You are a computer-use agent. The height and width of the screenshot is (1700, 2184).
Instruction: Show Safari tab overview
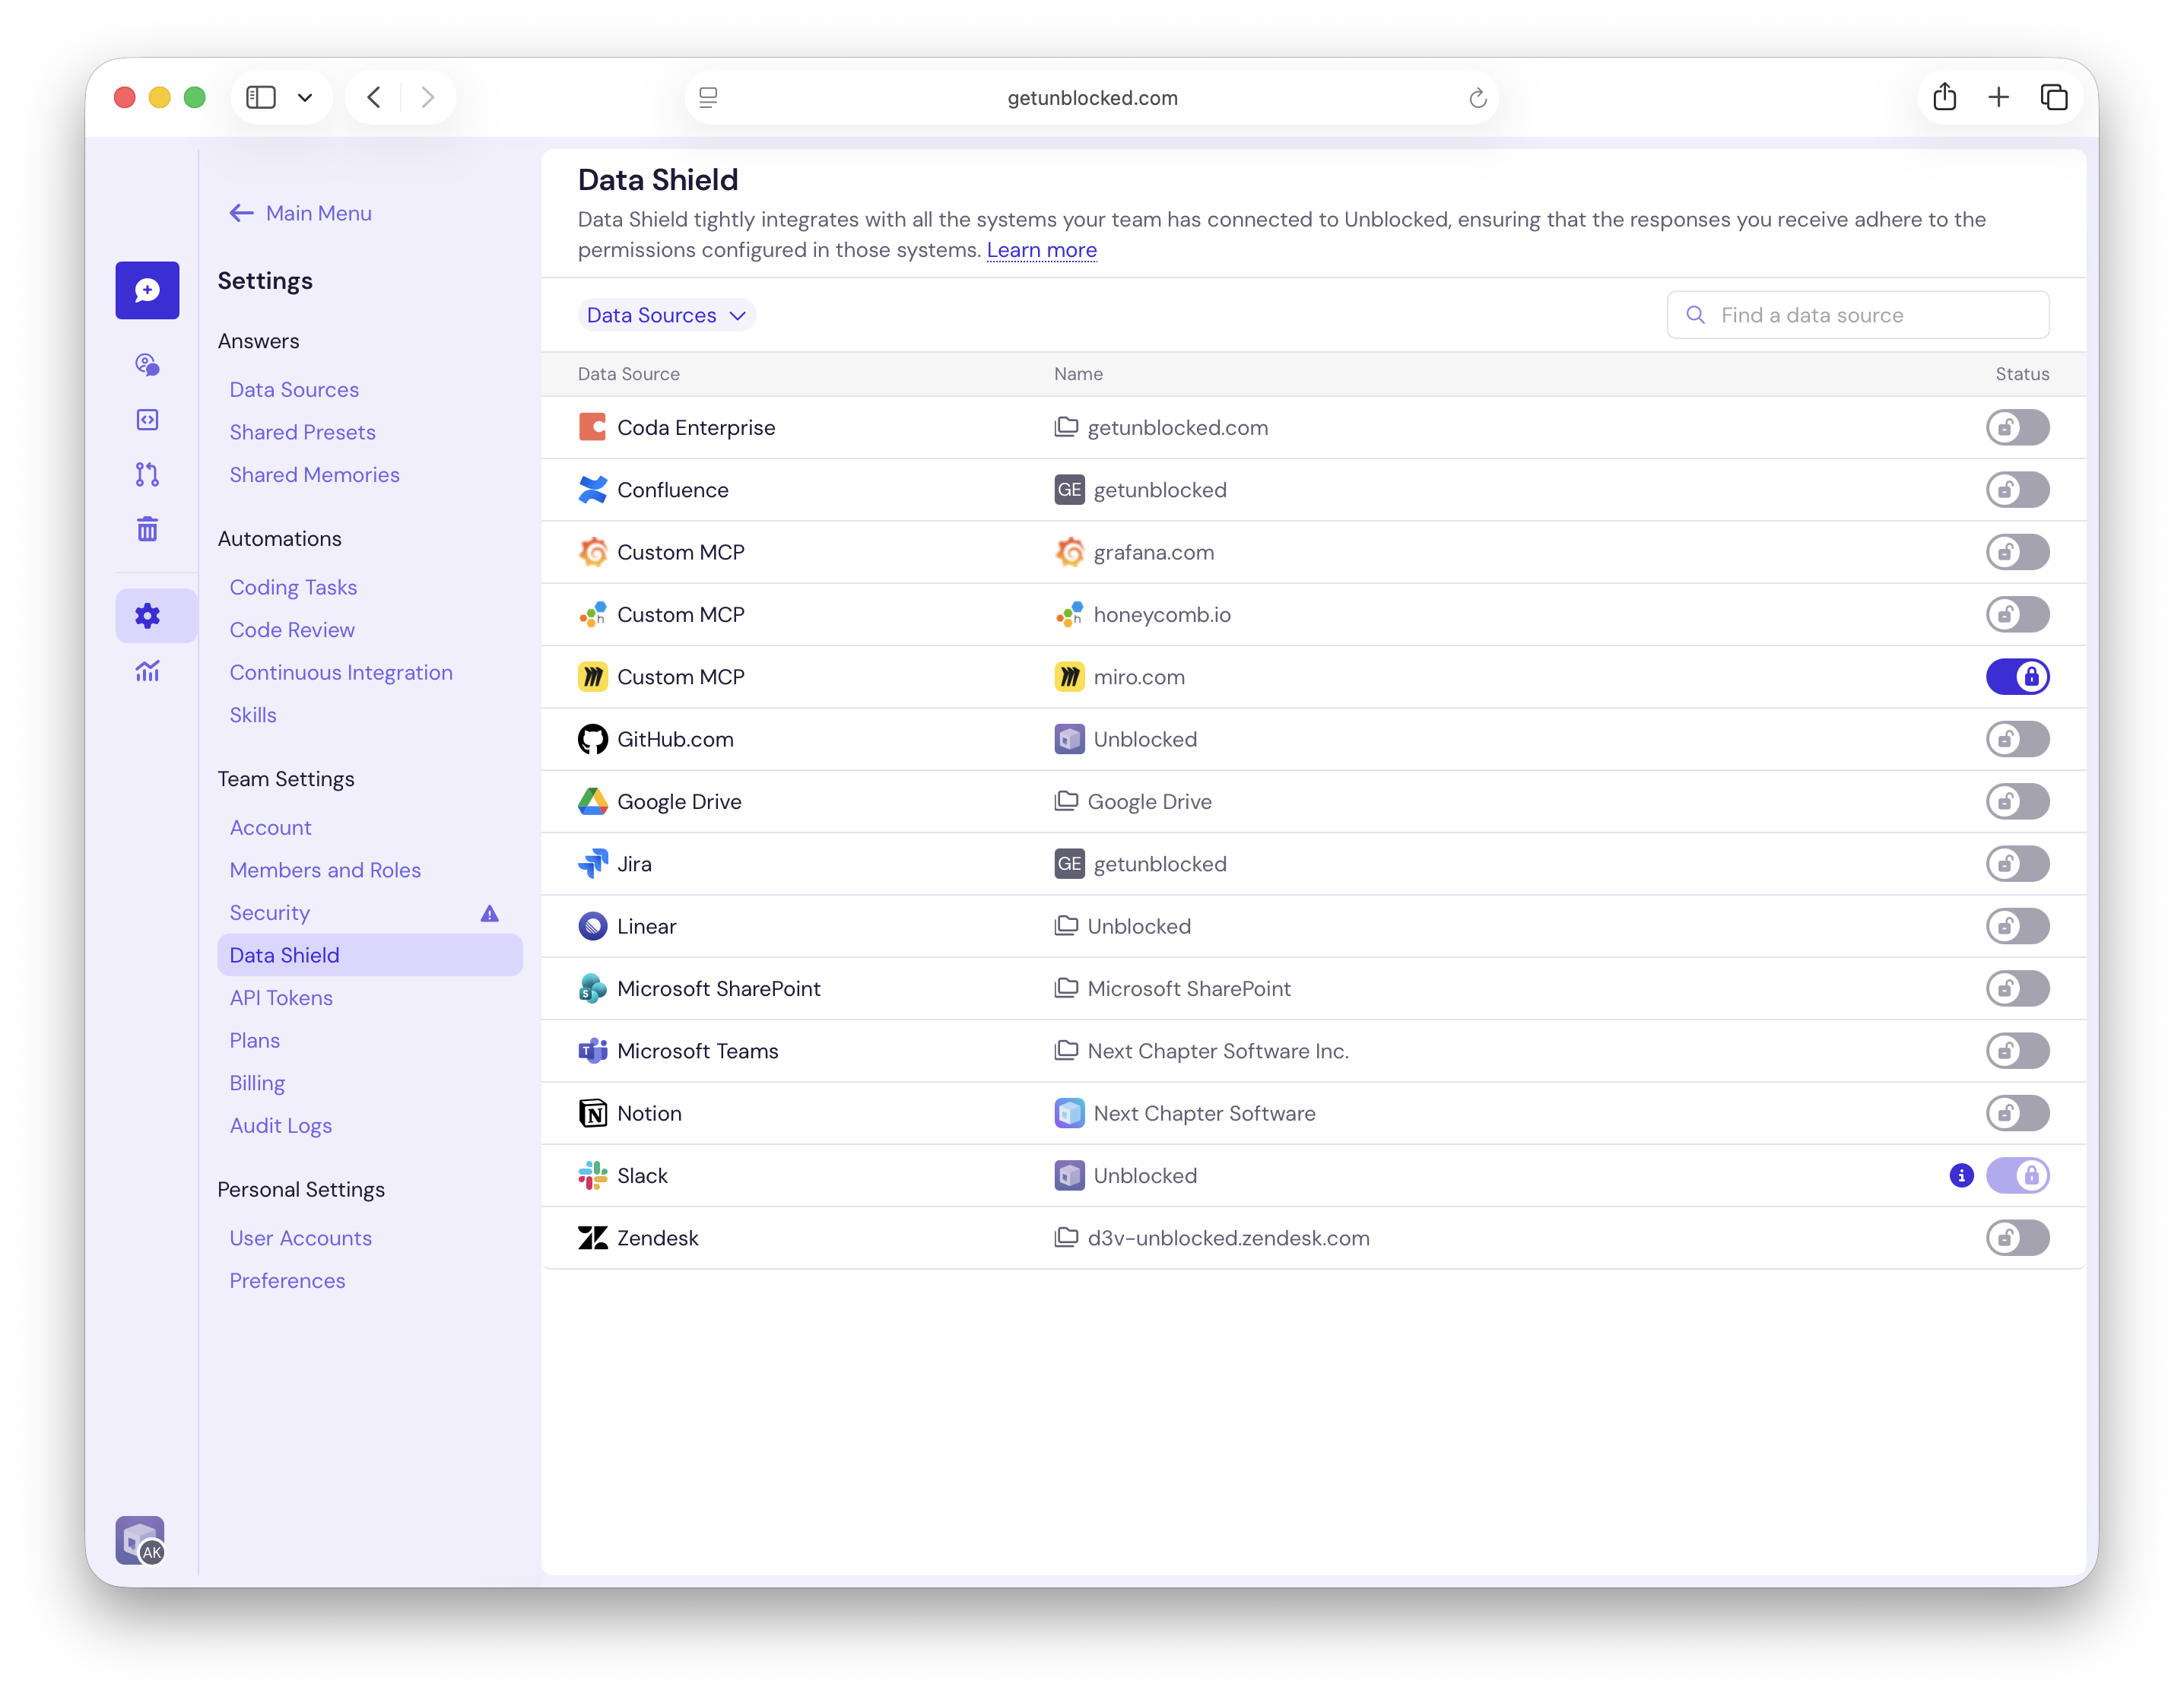point(2053,97)
